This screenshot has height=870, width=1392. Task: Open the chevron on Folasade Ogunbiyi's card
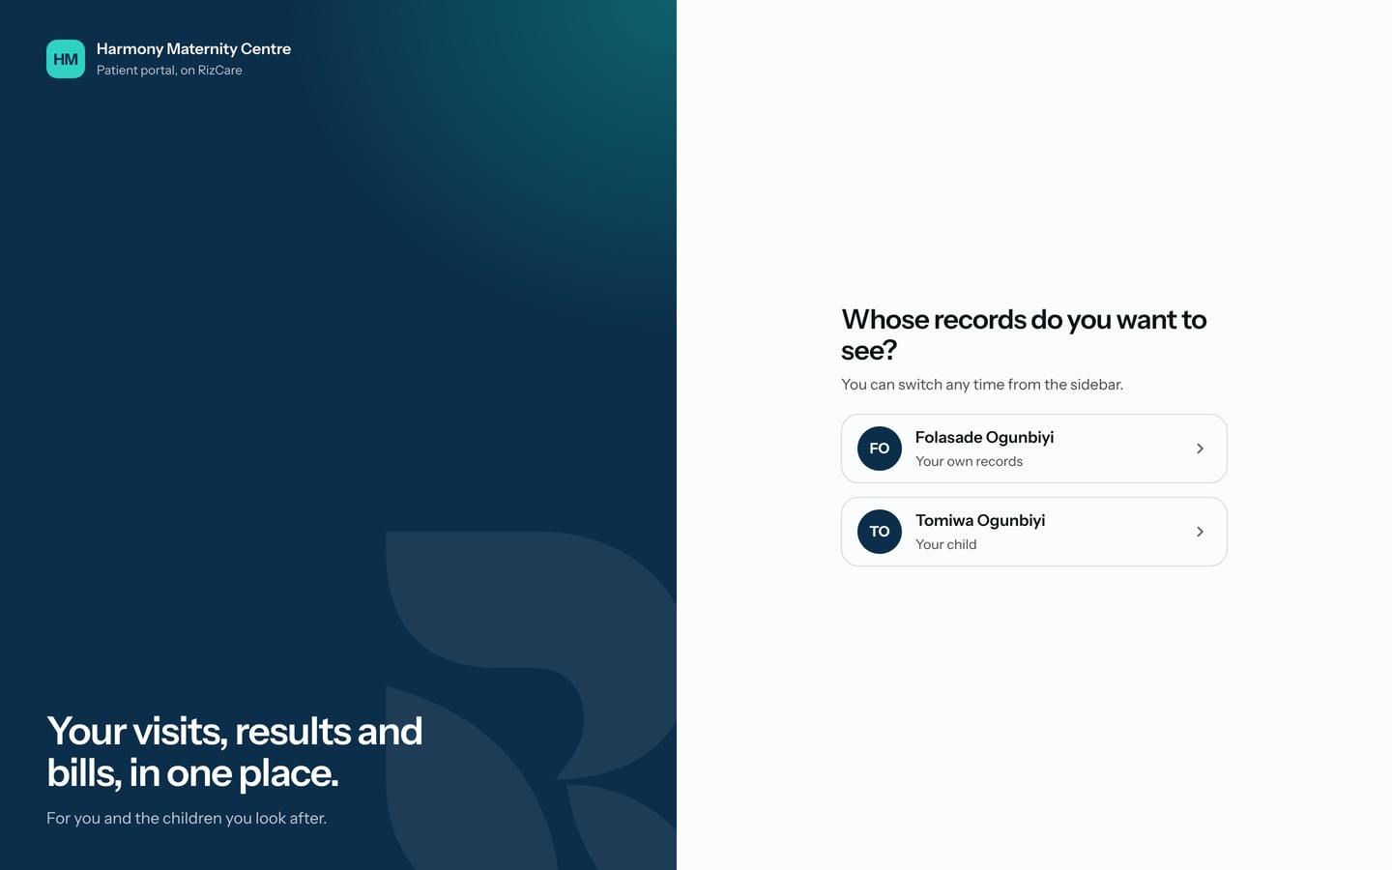tap(1200, 449)
